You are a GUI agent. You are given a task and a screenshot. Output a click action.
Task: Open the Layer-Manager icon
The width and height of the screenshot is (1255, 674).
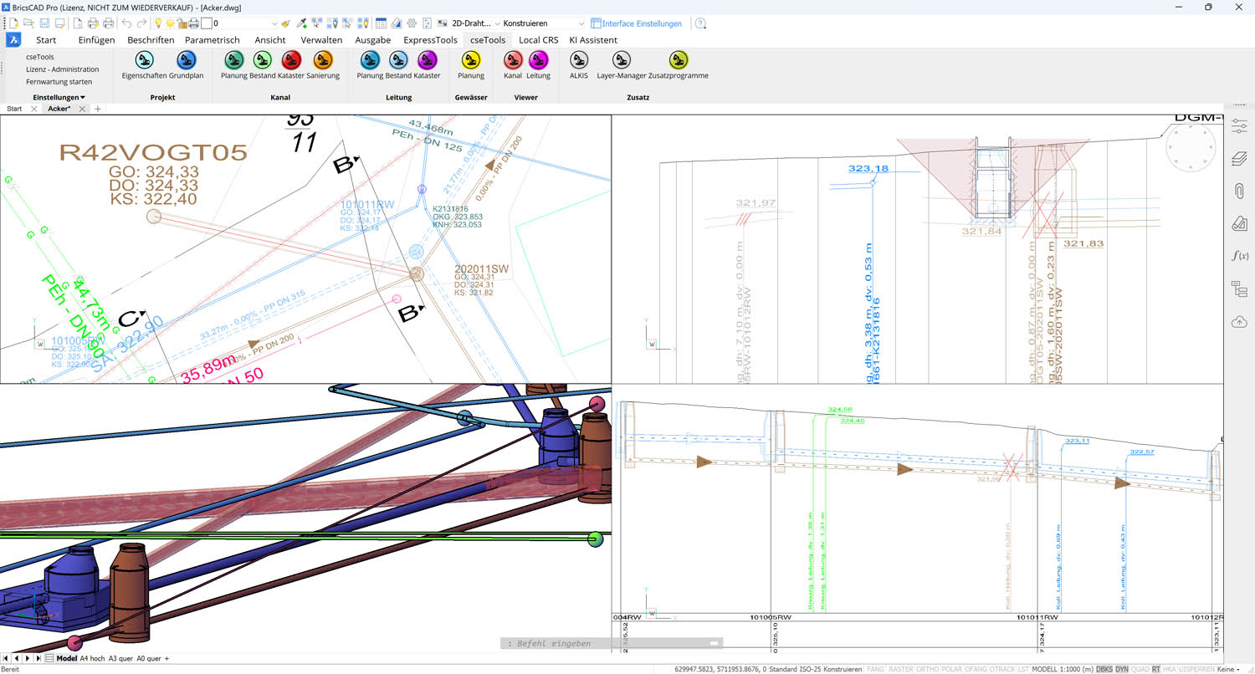pyautogui.click(x=621, y=60)
